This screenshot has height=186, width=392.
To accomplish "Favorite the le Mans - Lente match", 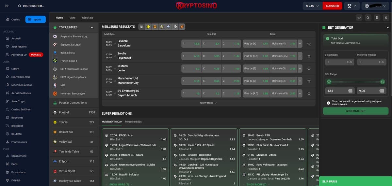I will point(309,68).
